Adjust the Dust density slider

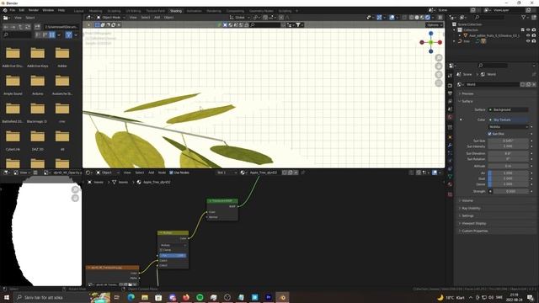tap(508, 178)
